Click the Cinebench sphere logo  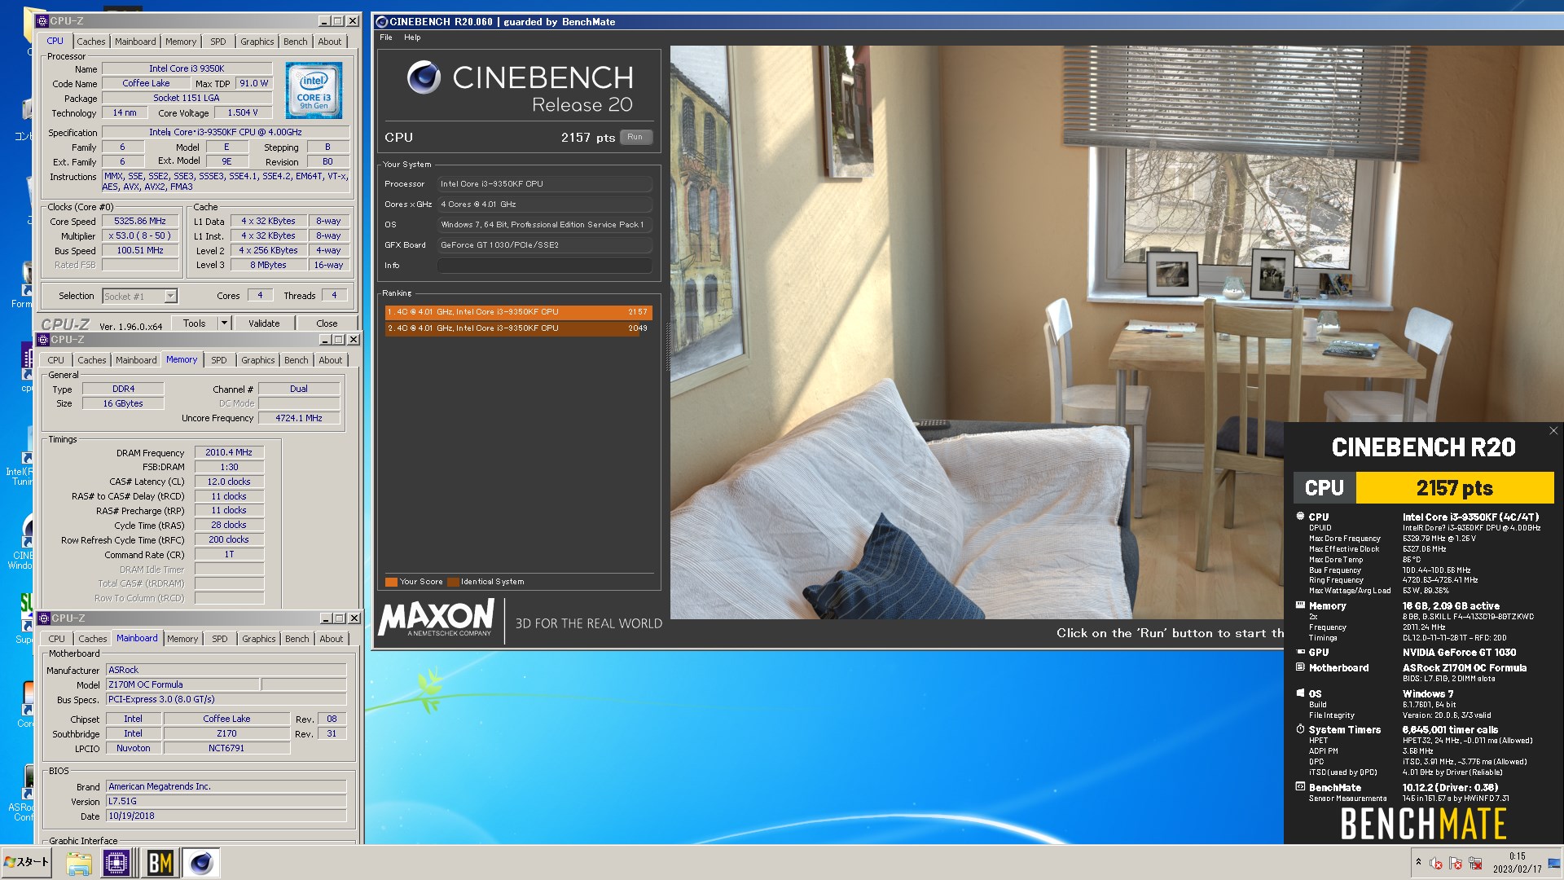pyautogui.click(x=424, y=77)
